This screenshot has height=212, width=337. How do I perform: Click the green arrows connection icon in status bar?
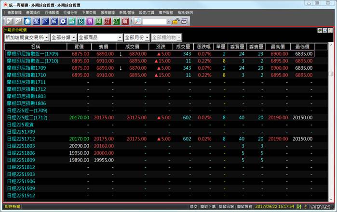(299, 207)
